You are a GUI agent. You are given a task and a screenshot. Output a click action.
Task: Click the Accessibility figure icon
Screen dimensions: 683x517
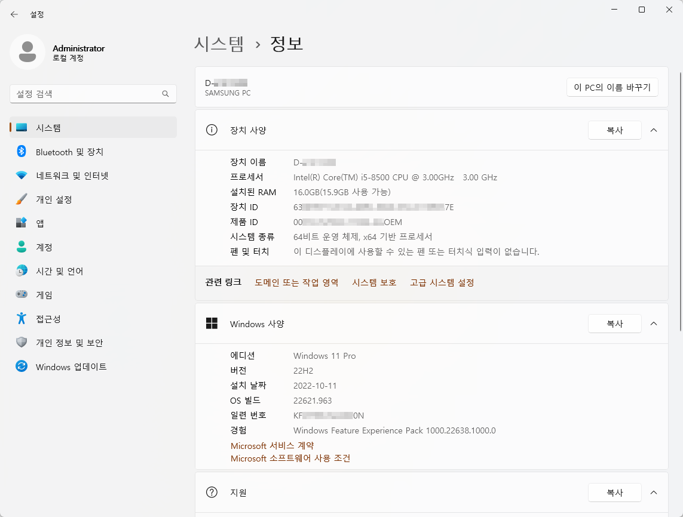[22, 319]
